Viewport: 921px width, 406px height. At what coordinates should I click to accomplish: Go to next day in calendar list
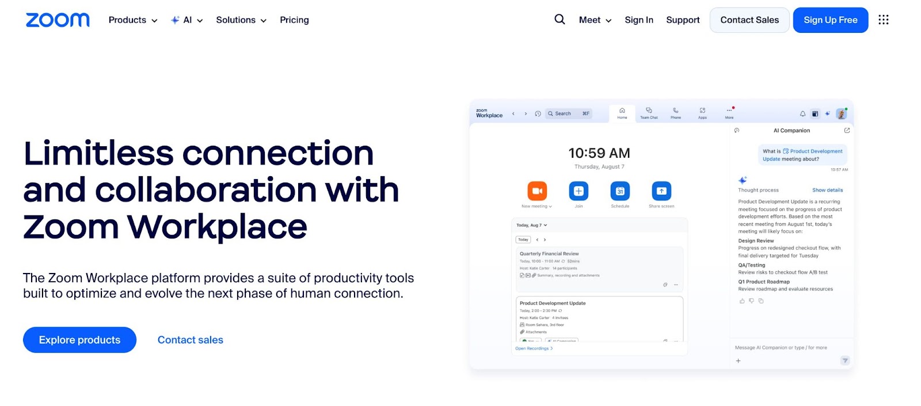[x=545, y=240]
